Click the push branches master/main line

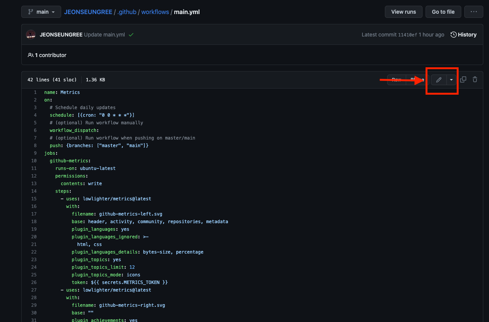pyautogui.click(x=99, y=146)
